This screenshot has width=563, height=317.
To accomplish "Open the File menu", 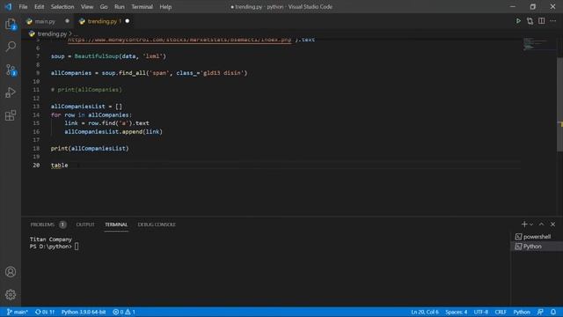I will click(23, 6).
